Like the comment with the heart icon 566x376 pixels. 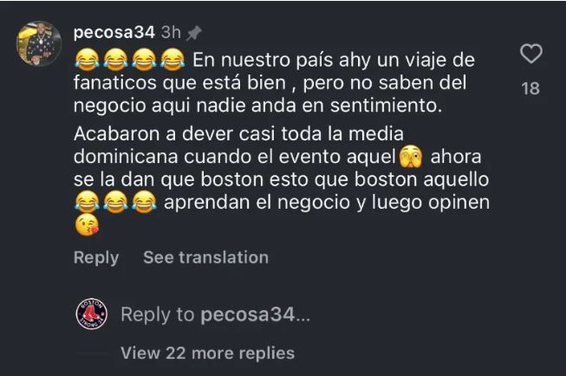[531, 54]
